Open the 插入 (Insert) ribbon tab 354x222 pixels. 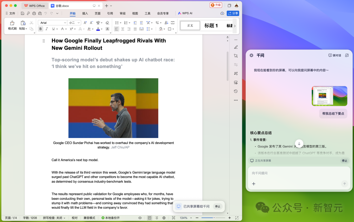[x=85, y=13]
